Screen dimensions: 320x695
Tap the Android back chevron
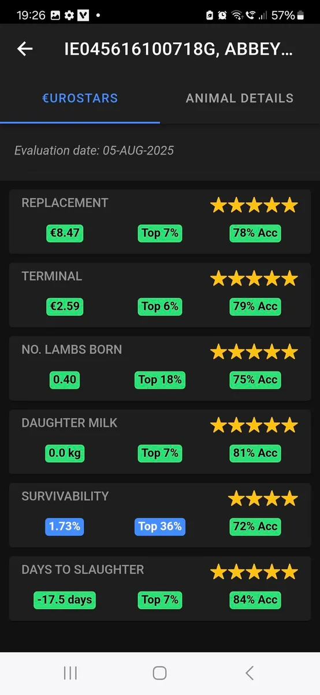coord(250,673)
